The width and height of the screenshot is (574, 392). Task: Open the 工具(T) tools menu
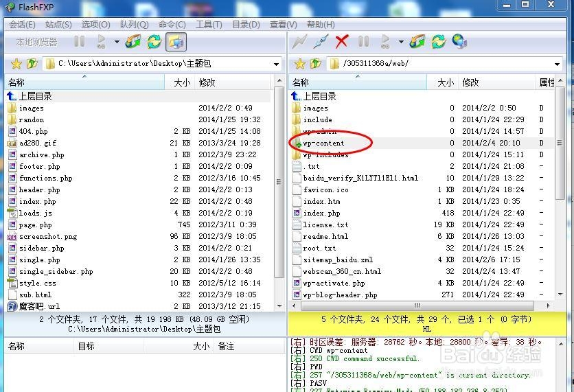[209, 25]
